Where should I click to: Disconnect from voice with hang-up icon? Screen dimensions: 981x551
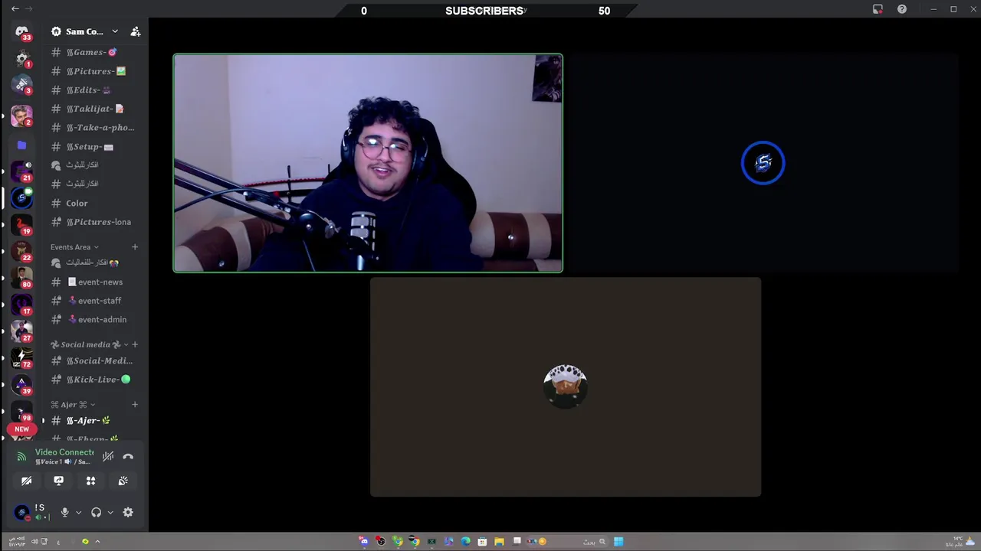(x=128, y=457)
